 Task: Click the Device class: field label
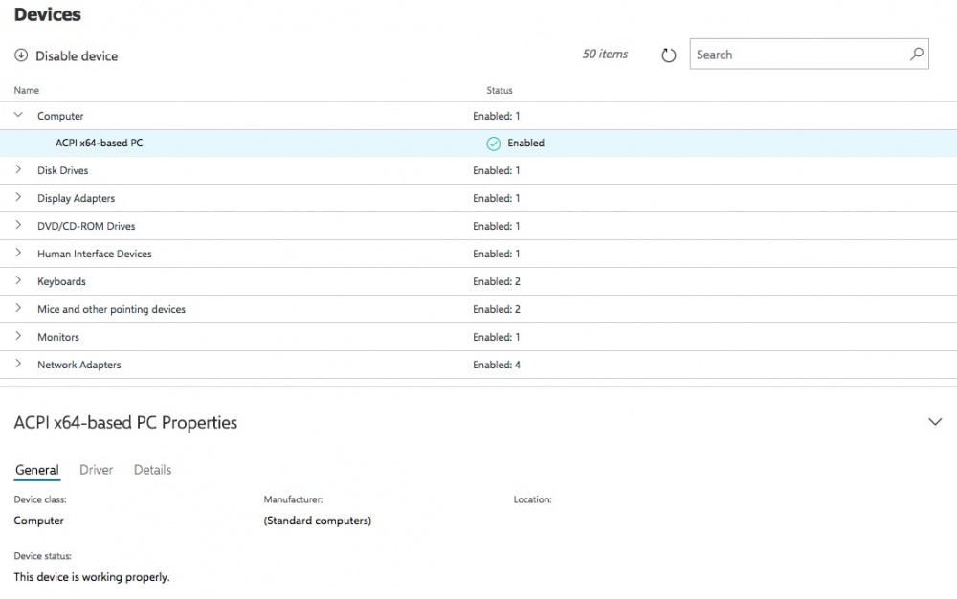coord(40,499)
